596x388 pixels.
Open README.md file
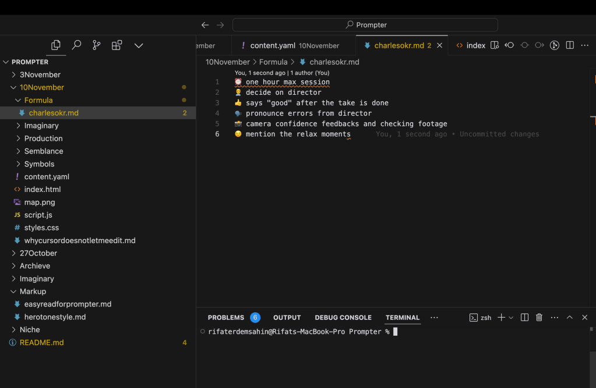click(x=98, y=343)
